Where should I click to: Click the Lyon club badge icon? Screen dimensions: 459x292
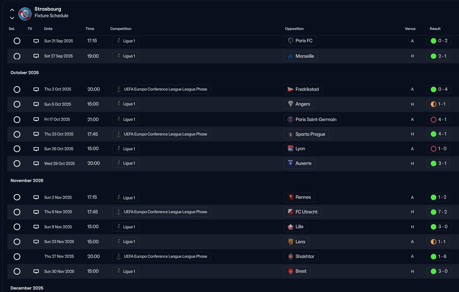click(x=291, y=149)
